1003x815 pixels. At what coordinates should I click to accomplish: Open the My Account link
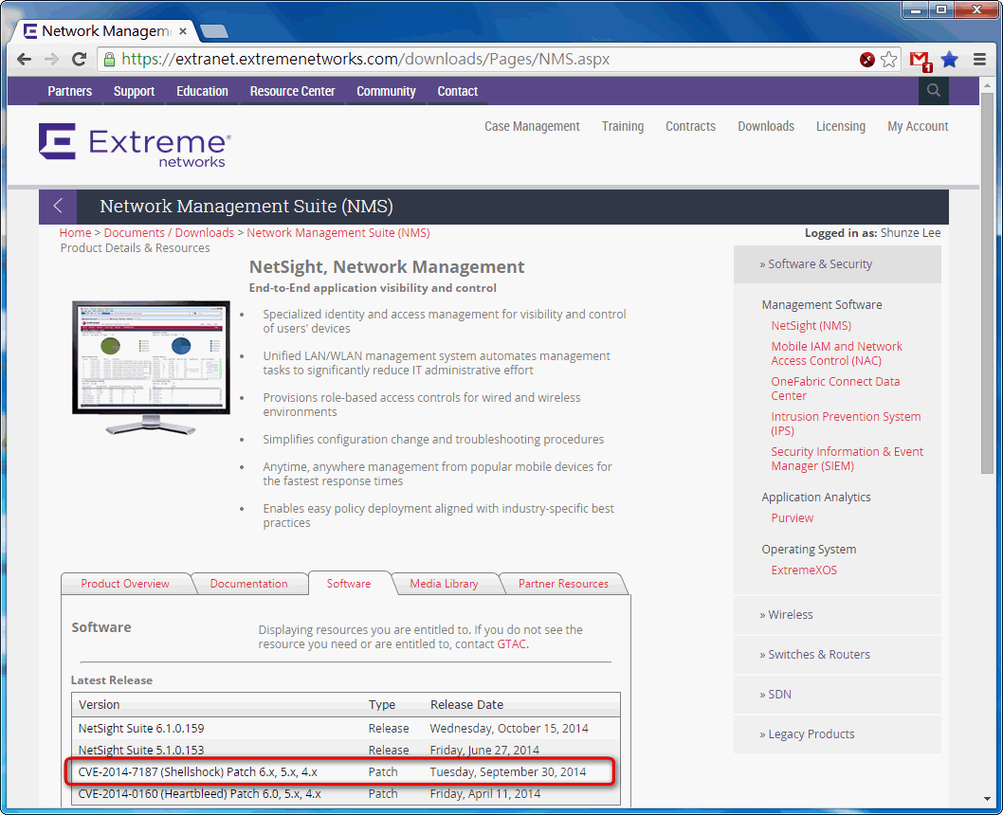918,127
